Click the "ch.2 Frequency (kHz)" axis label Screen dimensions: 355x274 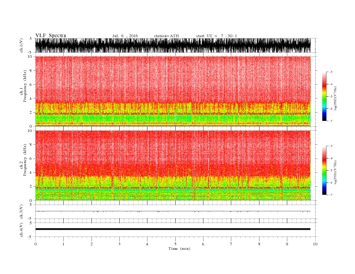[23, 160]
